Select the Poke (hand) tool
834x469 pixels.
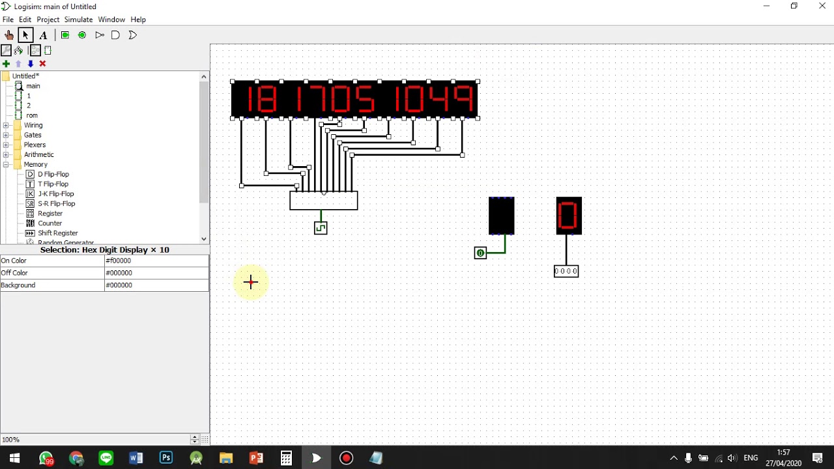9,35
